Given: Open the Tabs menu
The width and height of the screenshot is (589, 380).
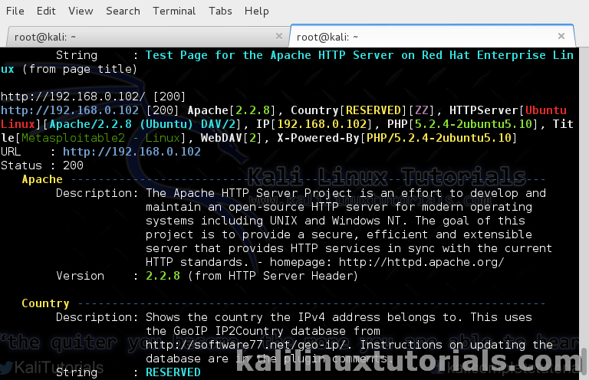Looking at the screenshot, I should 220,11.
